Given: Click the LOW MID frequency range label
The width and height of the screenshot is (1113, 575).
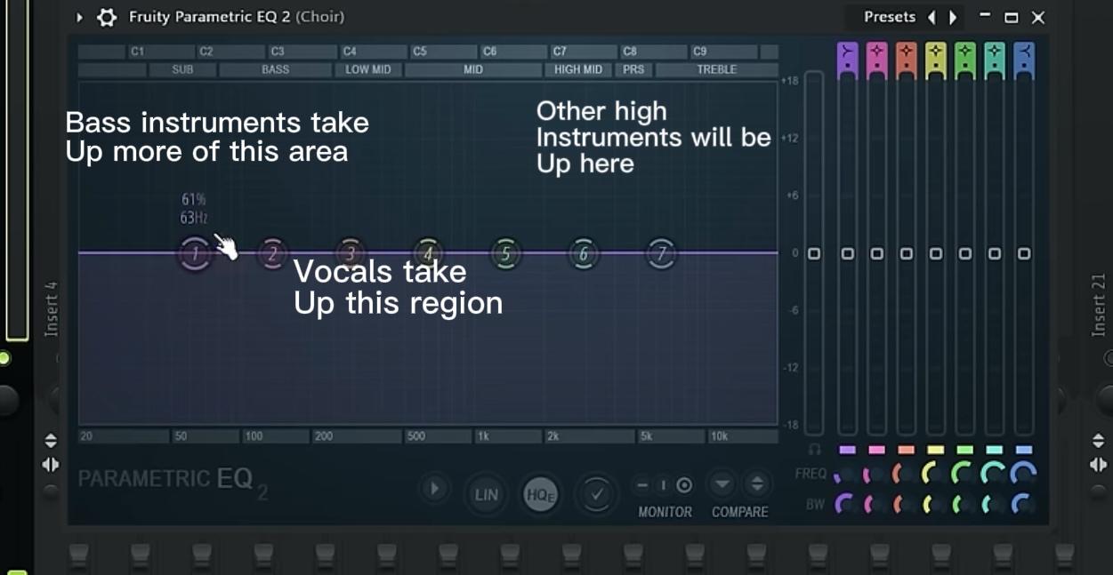Looking at the screenshot, I should coord(368,69).
